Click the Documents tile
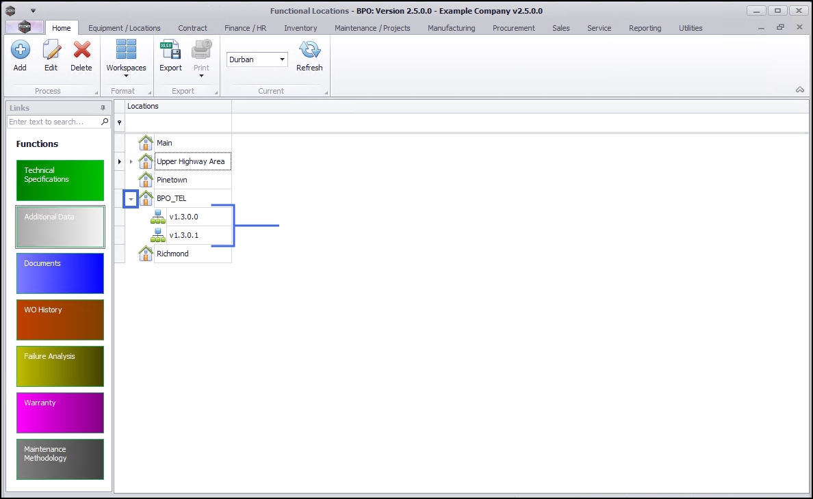Viewport: 813px width, 499px height. tap(60, 273)
